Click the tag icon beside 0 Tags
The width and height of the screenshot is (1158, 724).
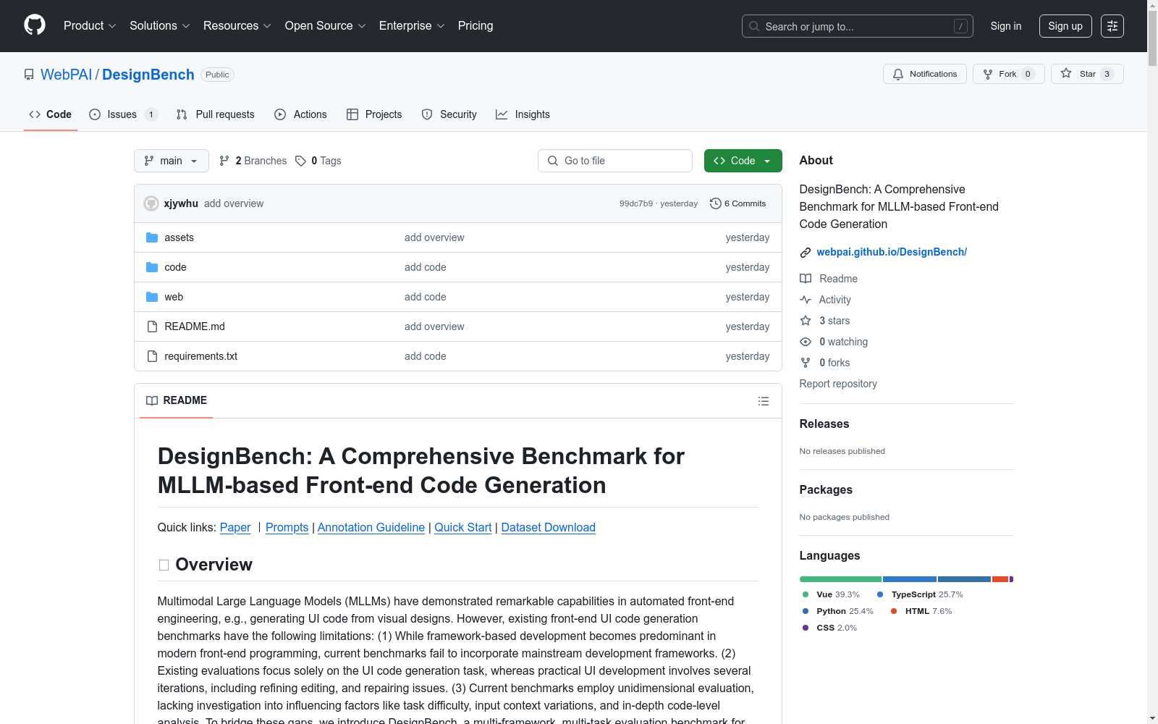(301, 161)
